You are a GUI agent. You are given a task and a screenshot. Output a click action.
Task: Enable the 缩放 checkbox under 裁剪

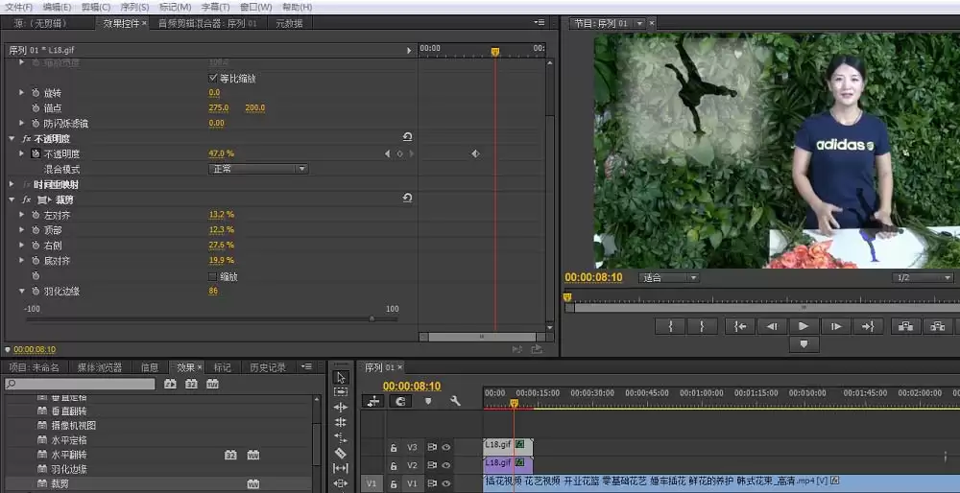[213, 276]
